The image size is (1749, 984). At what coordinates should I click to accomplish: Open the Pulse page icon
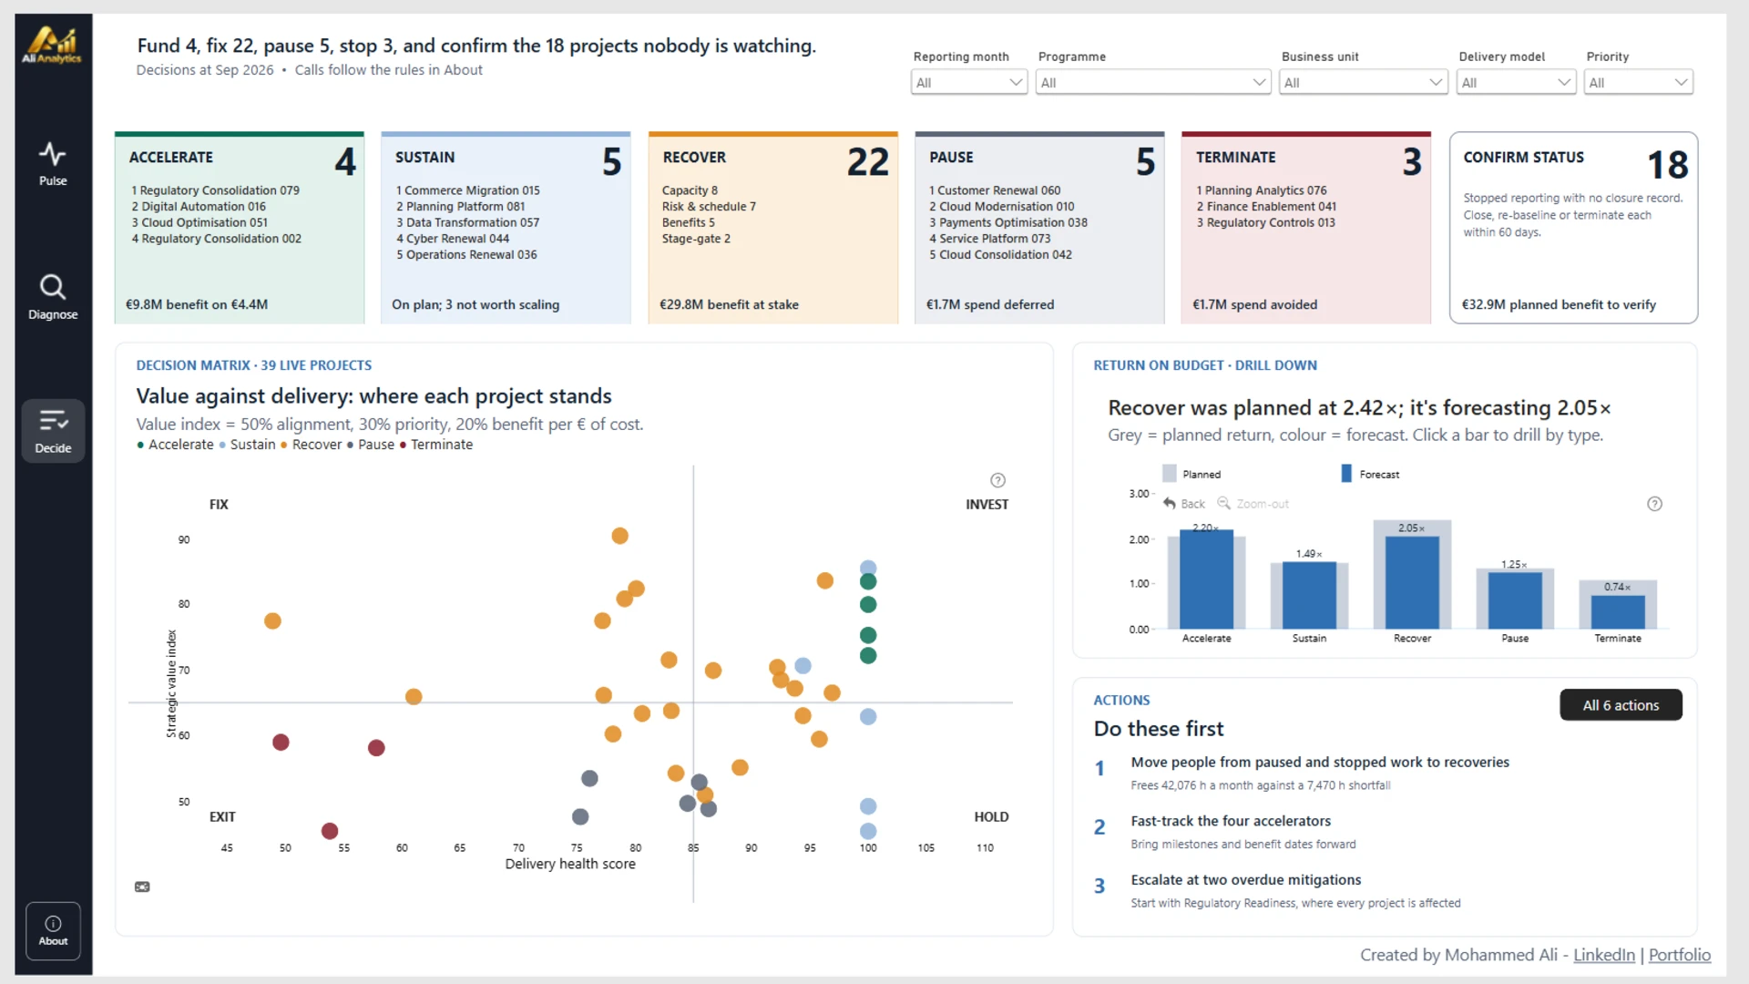point(52,153)
